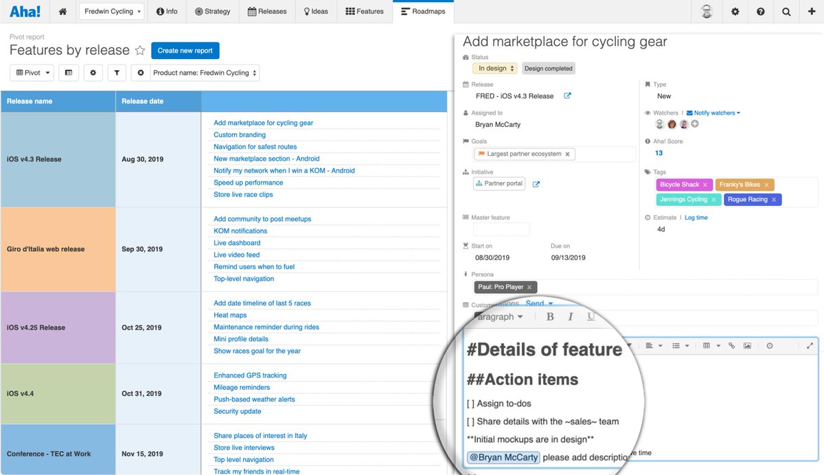
Task: Click the Master feature input field
Action: click(x=501, y=229)
